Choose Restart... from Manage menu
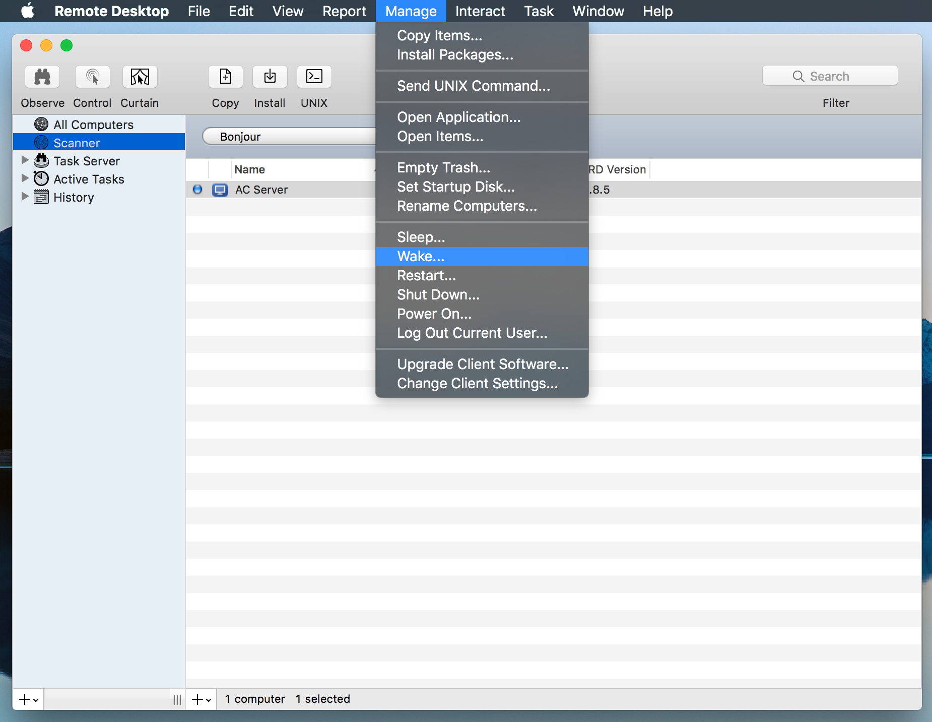This screenshot has height=722, width=932. (x=482, y=276)
